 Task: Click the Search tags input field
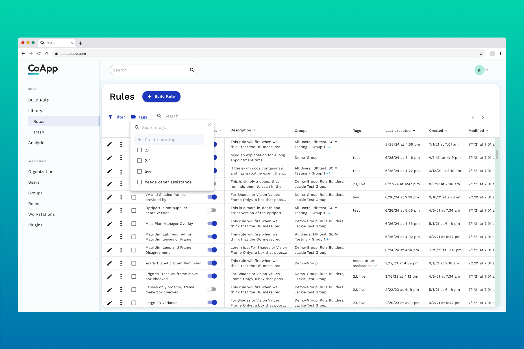(x=172, y=128)
